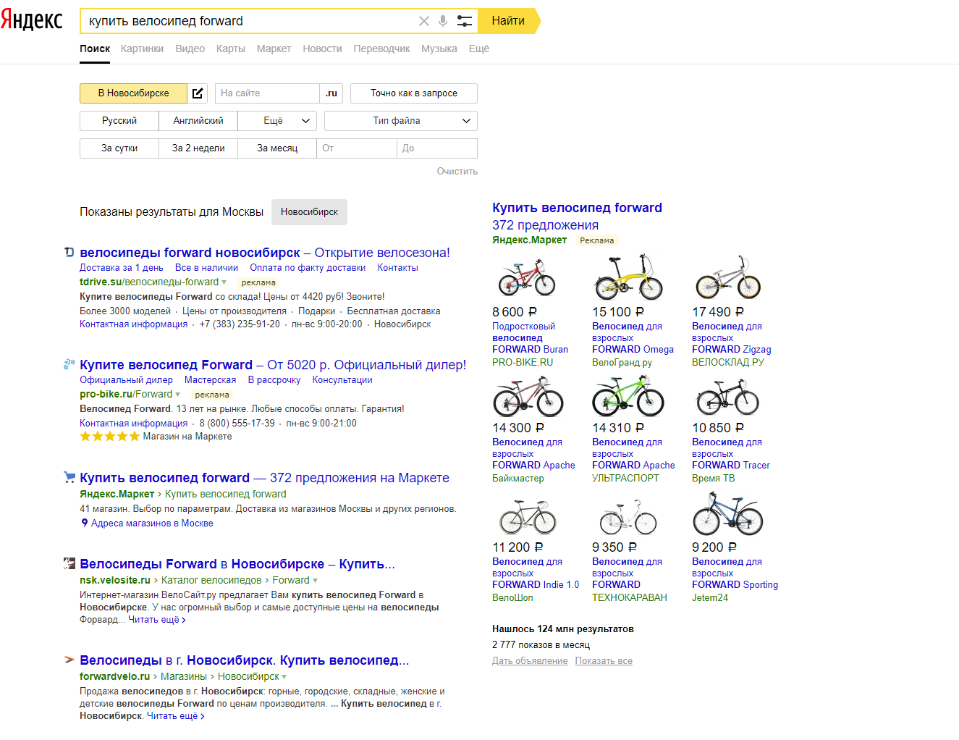Open FORWARD Zigzag bike image
959x740 pixels.
pyautogui.click(x=728, y=277)
